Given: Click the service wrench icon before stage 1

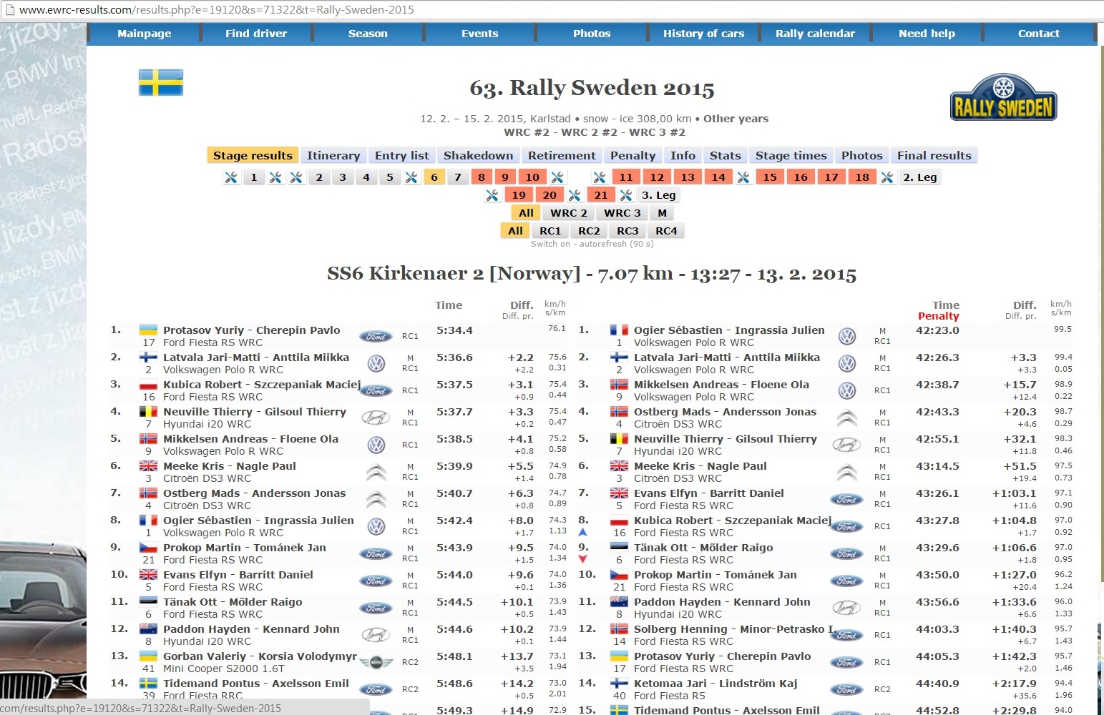Looking at the screenshot, I should pos(231,177).
